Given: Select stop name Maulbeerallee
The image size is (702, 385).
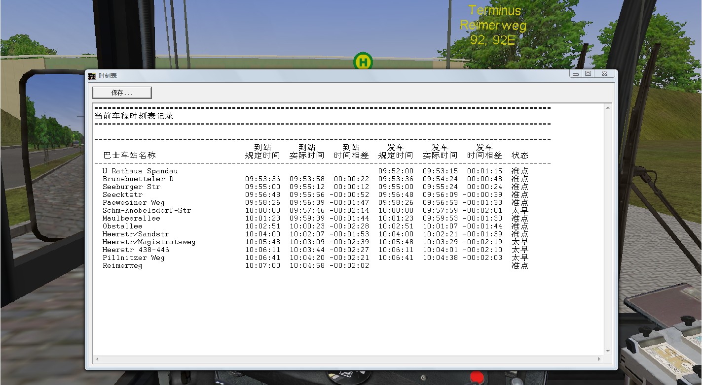Looking at the screenshot, I should pos(131,218).
